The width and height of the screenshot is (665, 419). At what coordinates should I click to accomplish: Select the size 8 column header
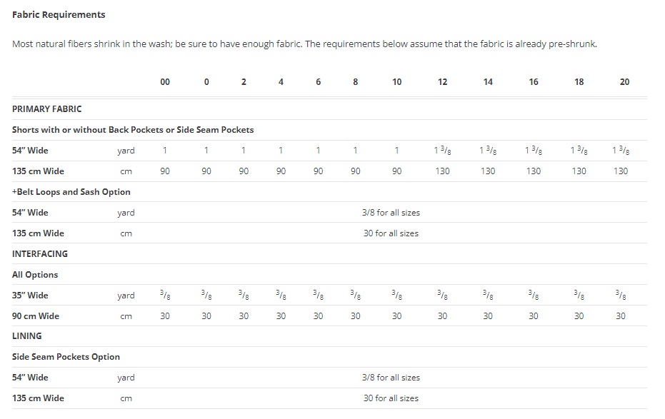356,82
